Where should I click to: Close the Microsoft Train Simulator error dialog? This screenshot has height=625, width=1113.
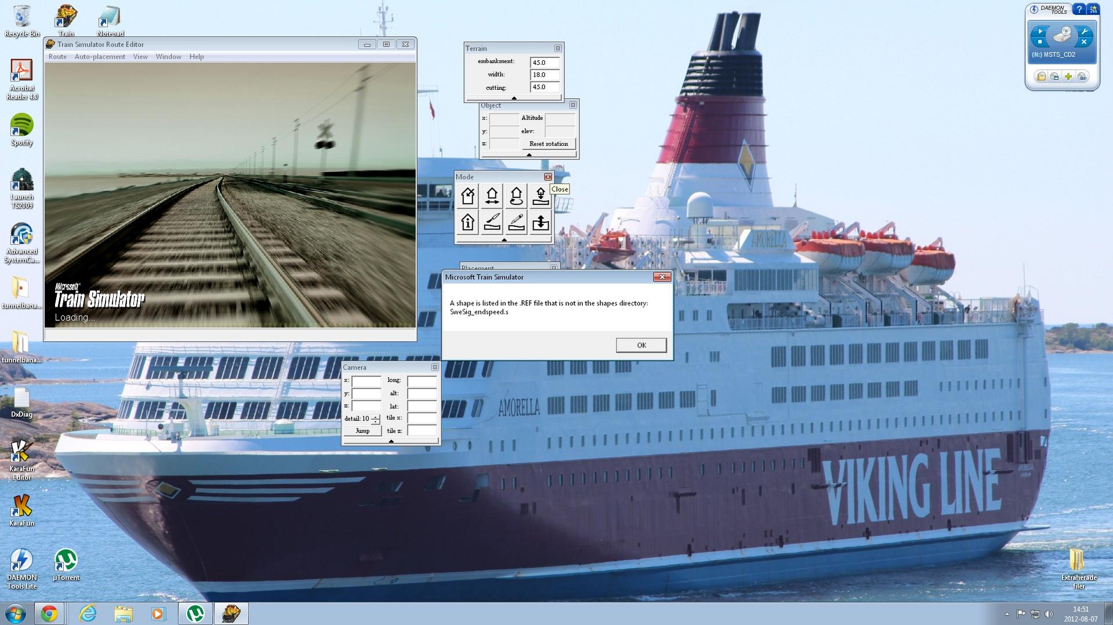coord(662,277)
